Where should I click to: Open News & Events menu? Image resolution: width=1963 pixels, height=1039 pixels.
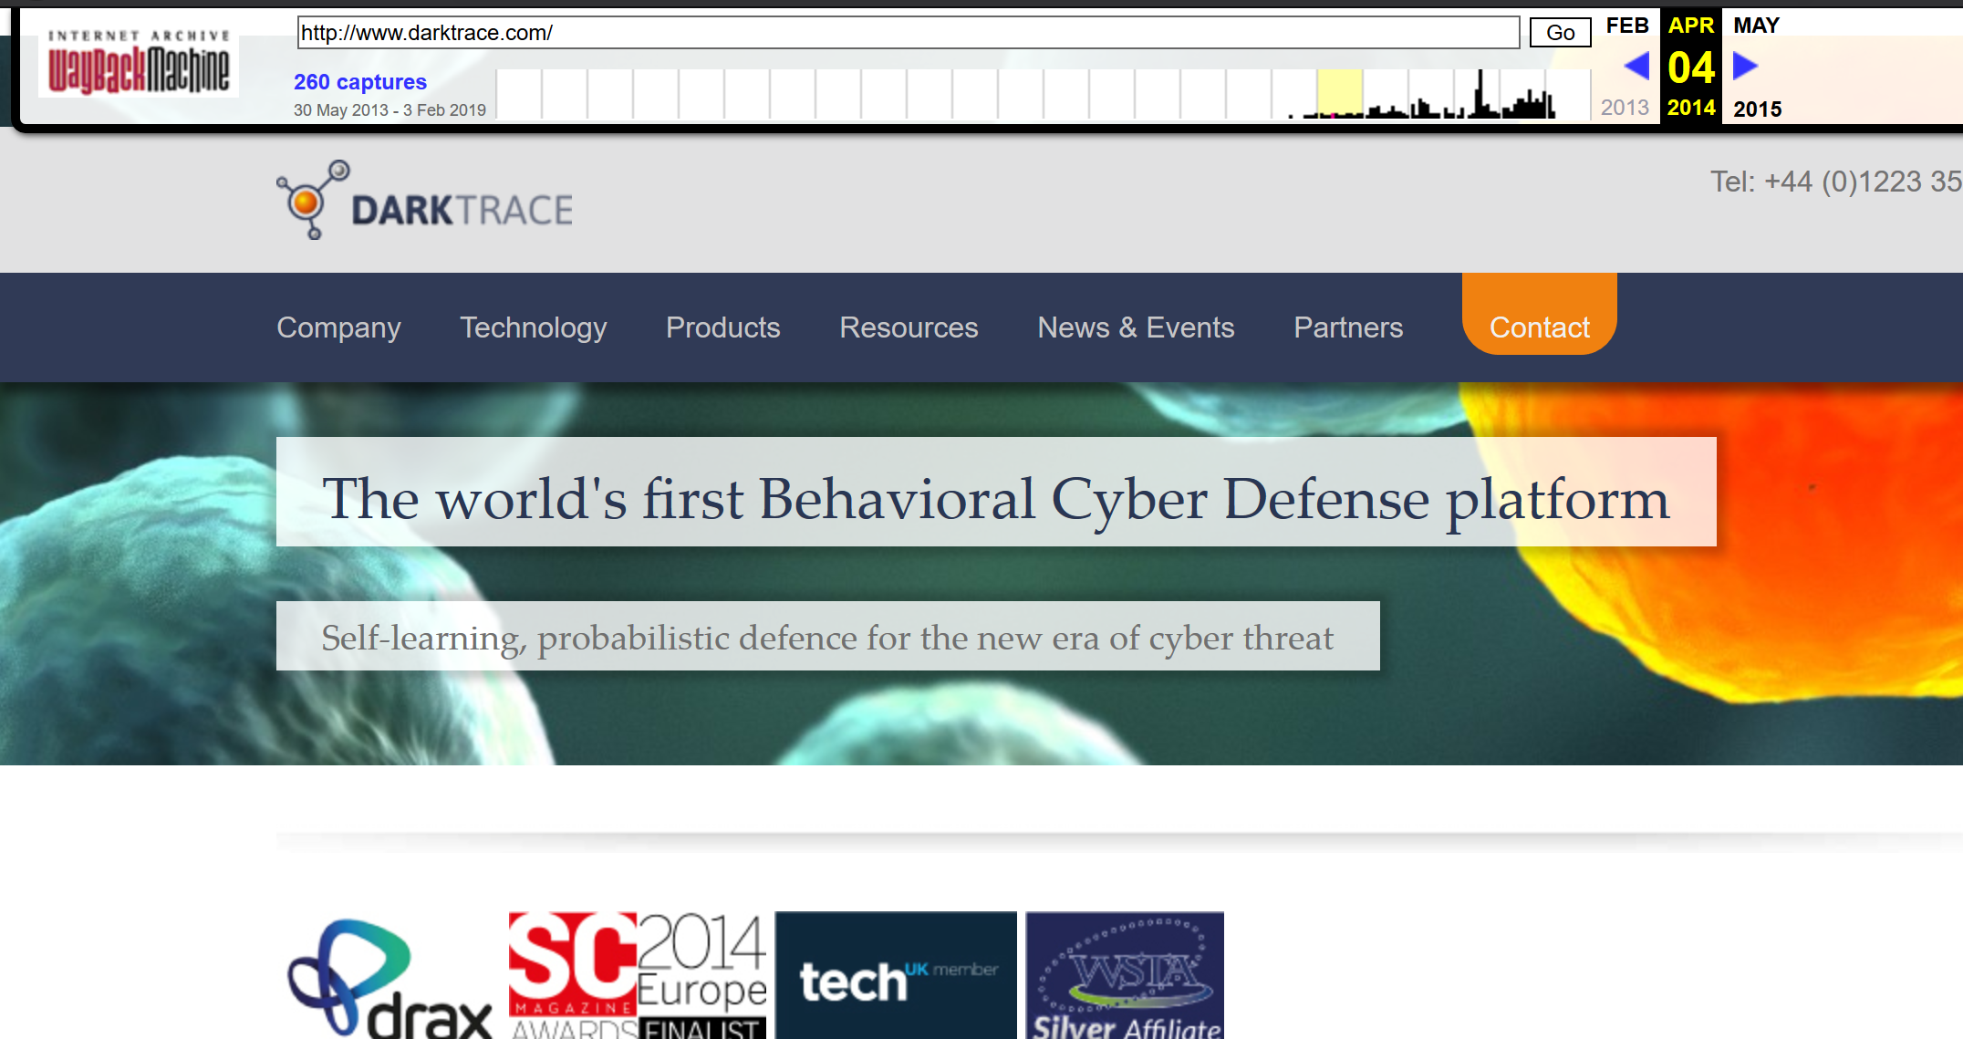point(1136,327)
